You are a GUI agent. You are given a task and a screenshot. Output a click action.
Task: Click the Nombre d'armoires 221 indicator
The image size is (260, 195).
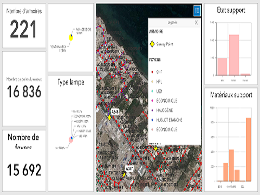click(x=24, y=29)
